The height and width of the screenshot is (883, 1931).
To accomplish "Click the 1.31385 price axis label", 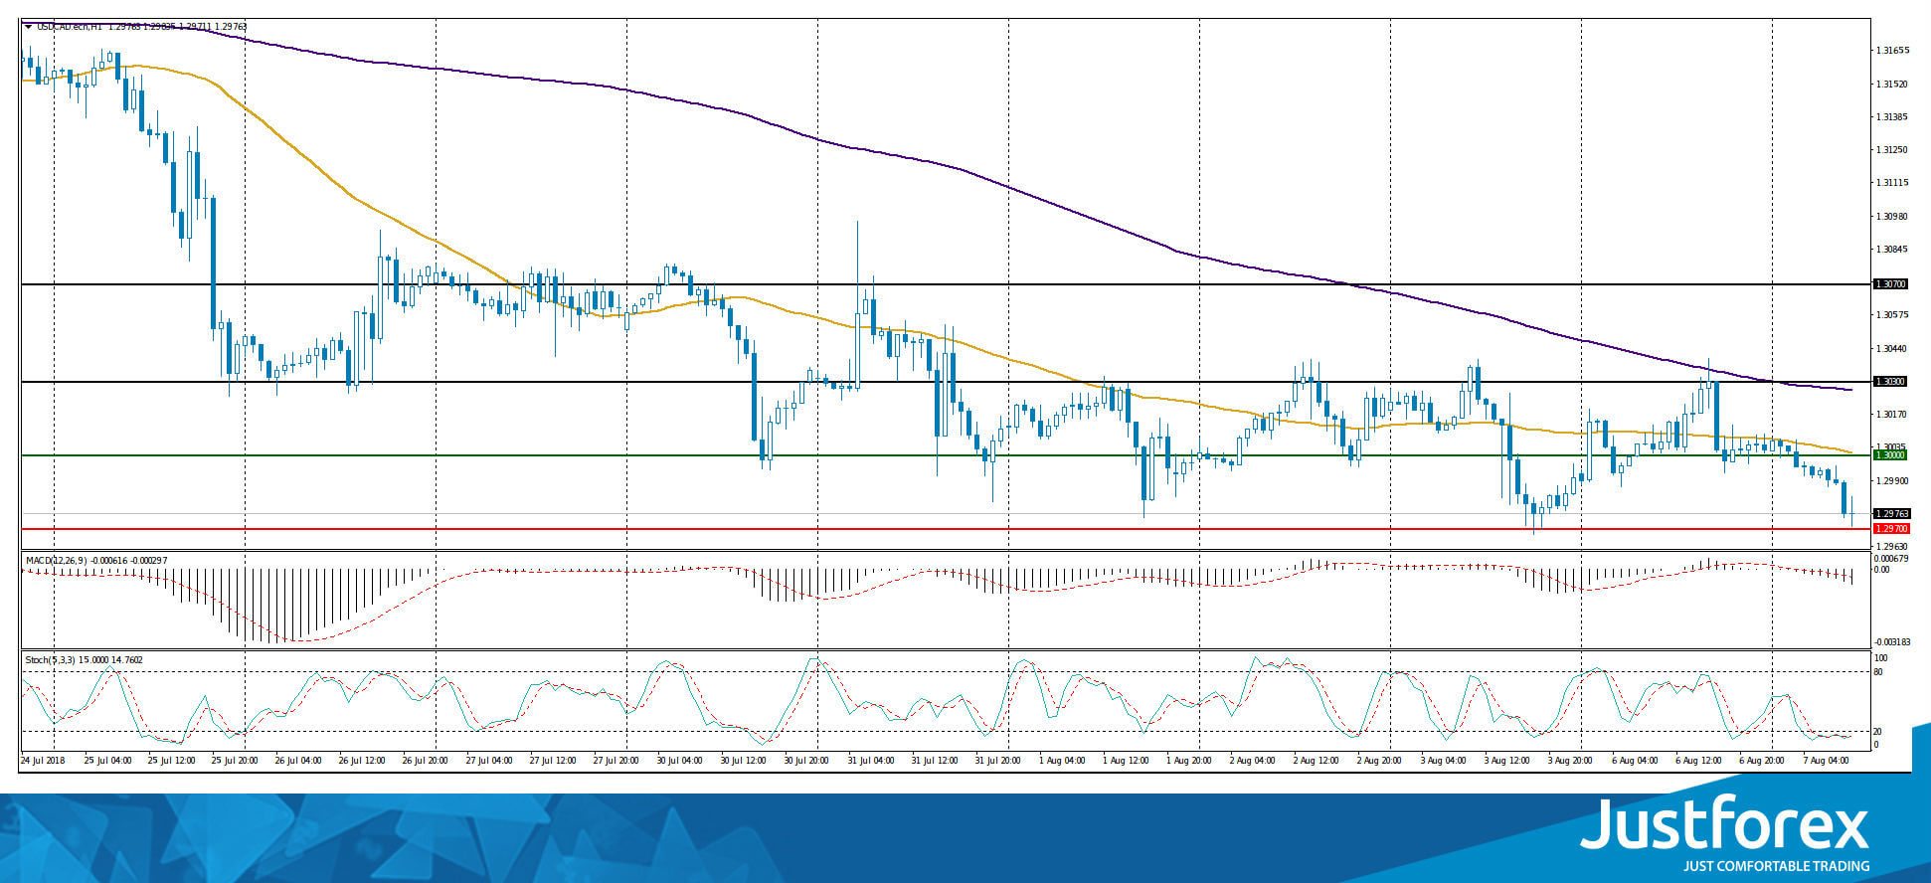I will click(1892, 117).
